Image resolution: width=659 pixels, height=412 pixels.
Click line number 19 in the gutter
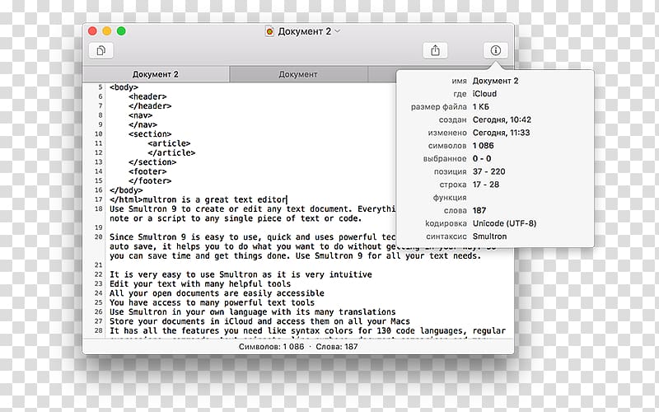(x=98, y=227)
